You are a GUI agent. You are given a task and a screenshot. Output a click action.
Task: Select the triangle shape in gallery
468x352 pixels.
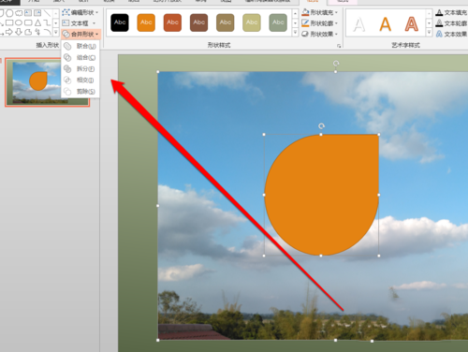point(37,22)
